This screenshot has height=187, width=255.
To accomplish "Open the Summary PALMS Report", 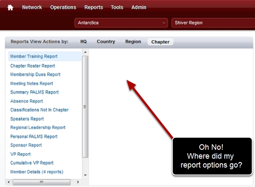I will pyautogui.click(x=34, y=92).
